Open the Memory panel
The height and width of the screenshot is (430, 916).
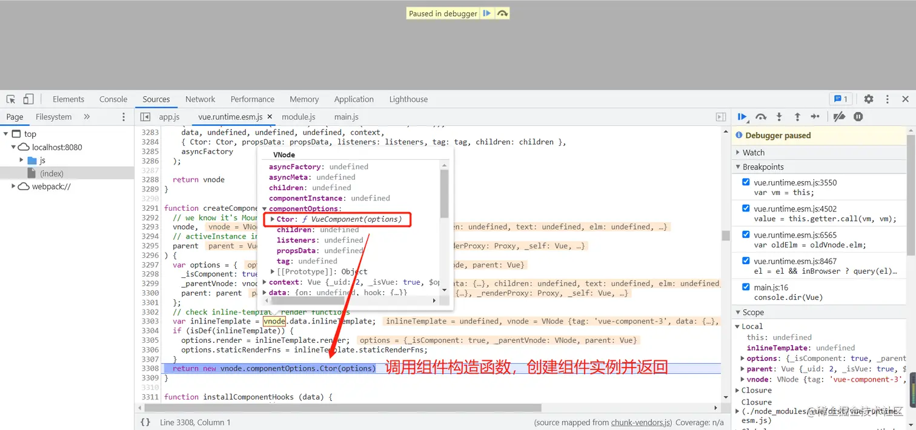(x=304, y=99)
